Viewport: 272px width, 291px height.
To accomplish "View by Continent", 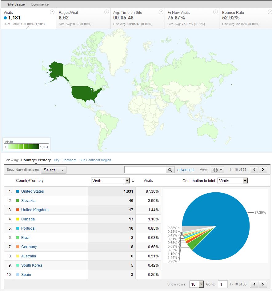I will tap(69, 160).
